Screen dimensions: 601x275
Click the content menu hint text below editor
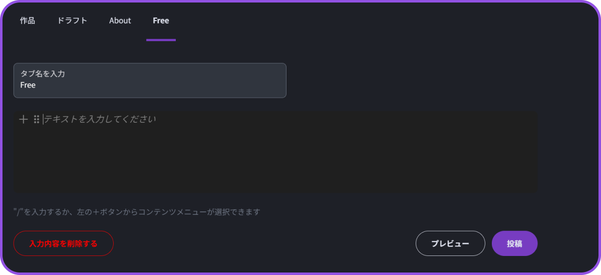140,212
